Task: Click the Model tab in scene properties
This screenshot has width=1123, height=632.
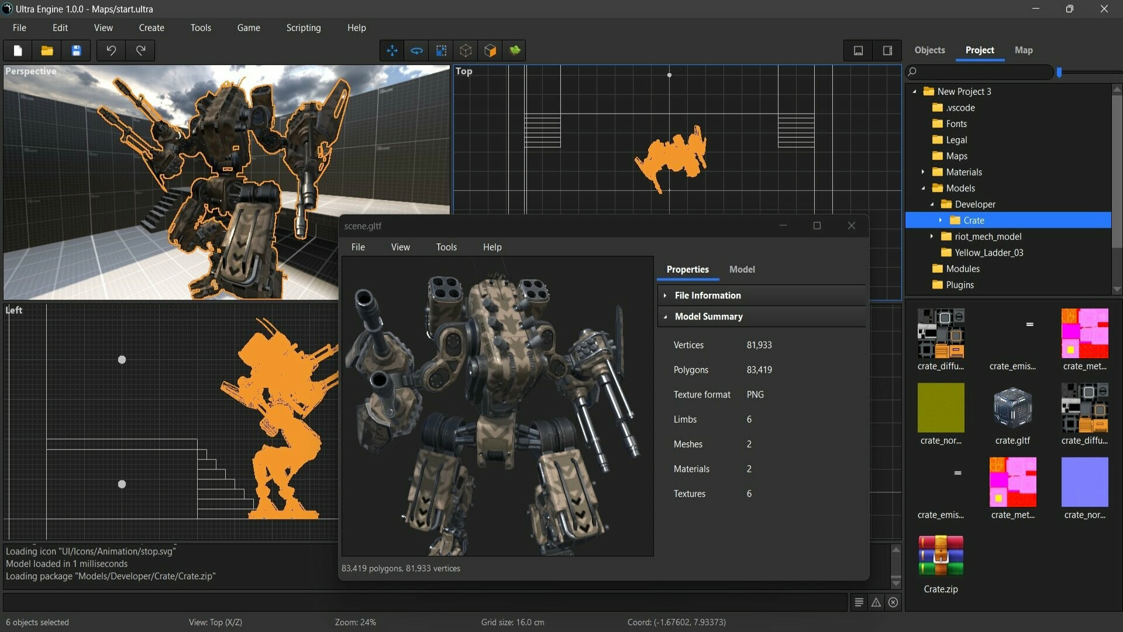Action: pos(740,269)
